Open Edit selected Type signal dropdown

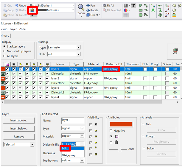pos(82,128)
